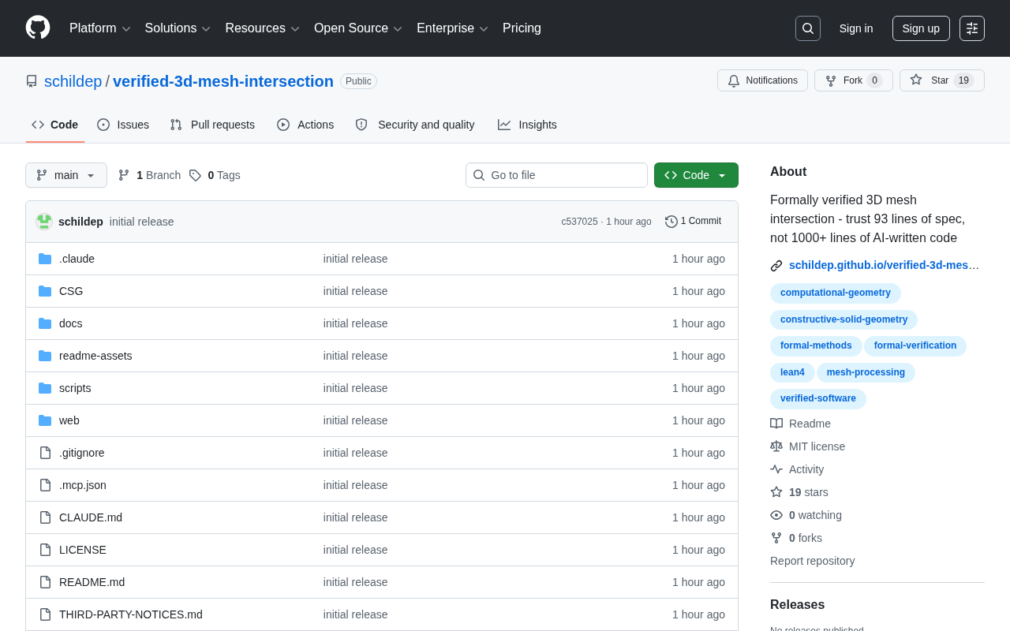Expand the Platform menu
Viewport: 1010px width, 631px height.
tap(100, 28)
